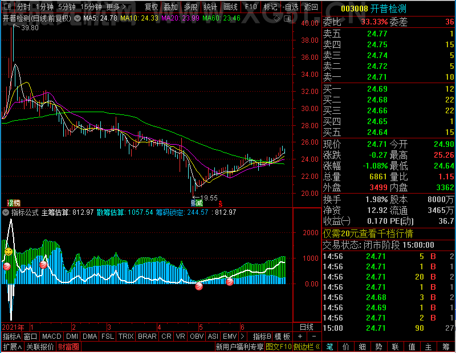Viewport: 456px width, 353px height.
Task: Click the 日线 period label
Action: [x=307, y=327]
